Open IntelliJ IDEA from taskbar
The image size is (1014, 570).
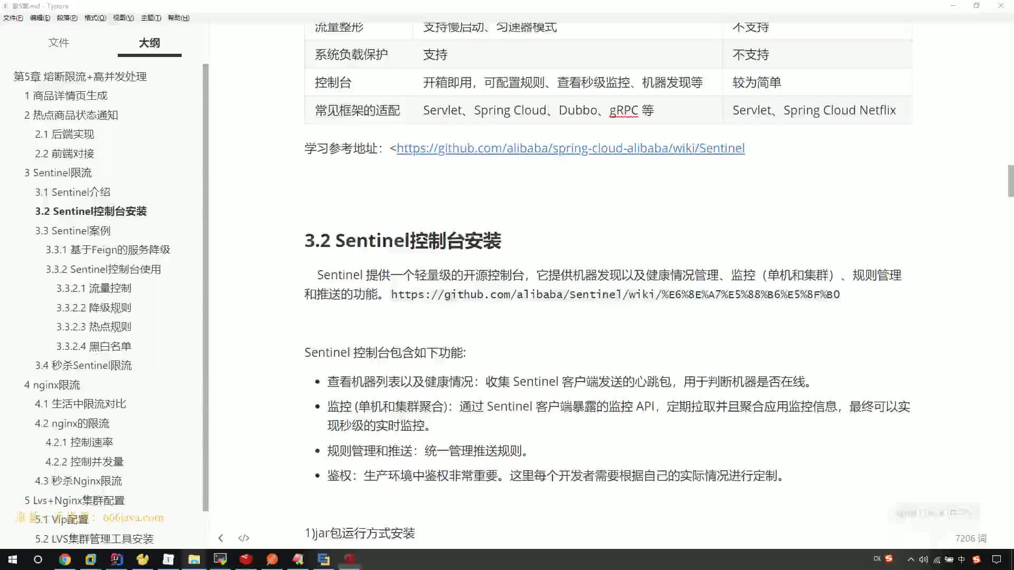(117, 559)
